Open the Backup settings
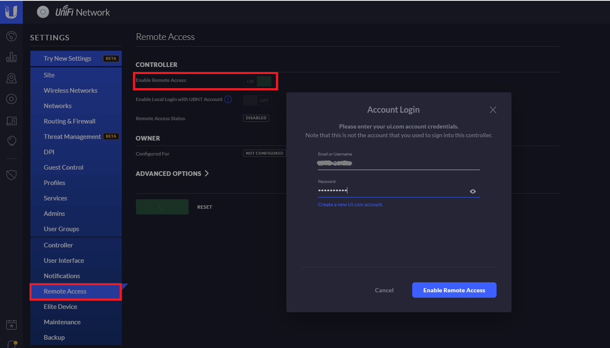The width and height of the screenshot is (610, 348). pyautogui.click(x=76, y=337)
